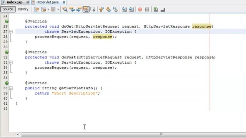246x138 pixels.
Task: Collapse the doPost method fold at line 33
Action: (x=11, y=62)
